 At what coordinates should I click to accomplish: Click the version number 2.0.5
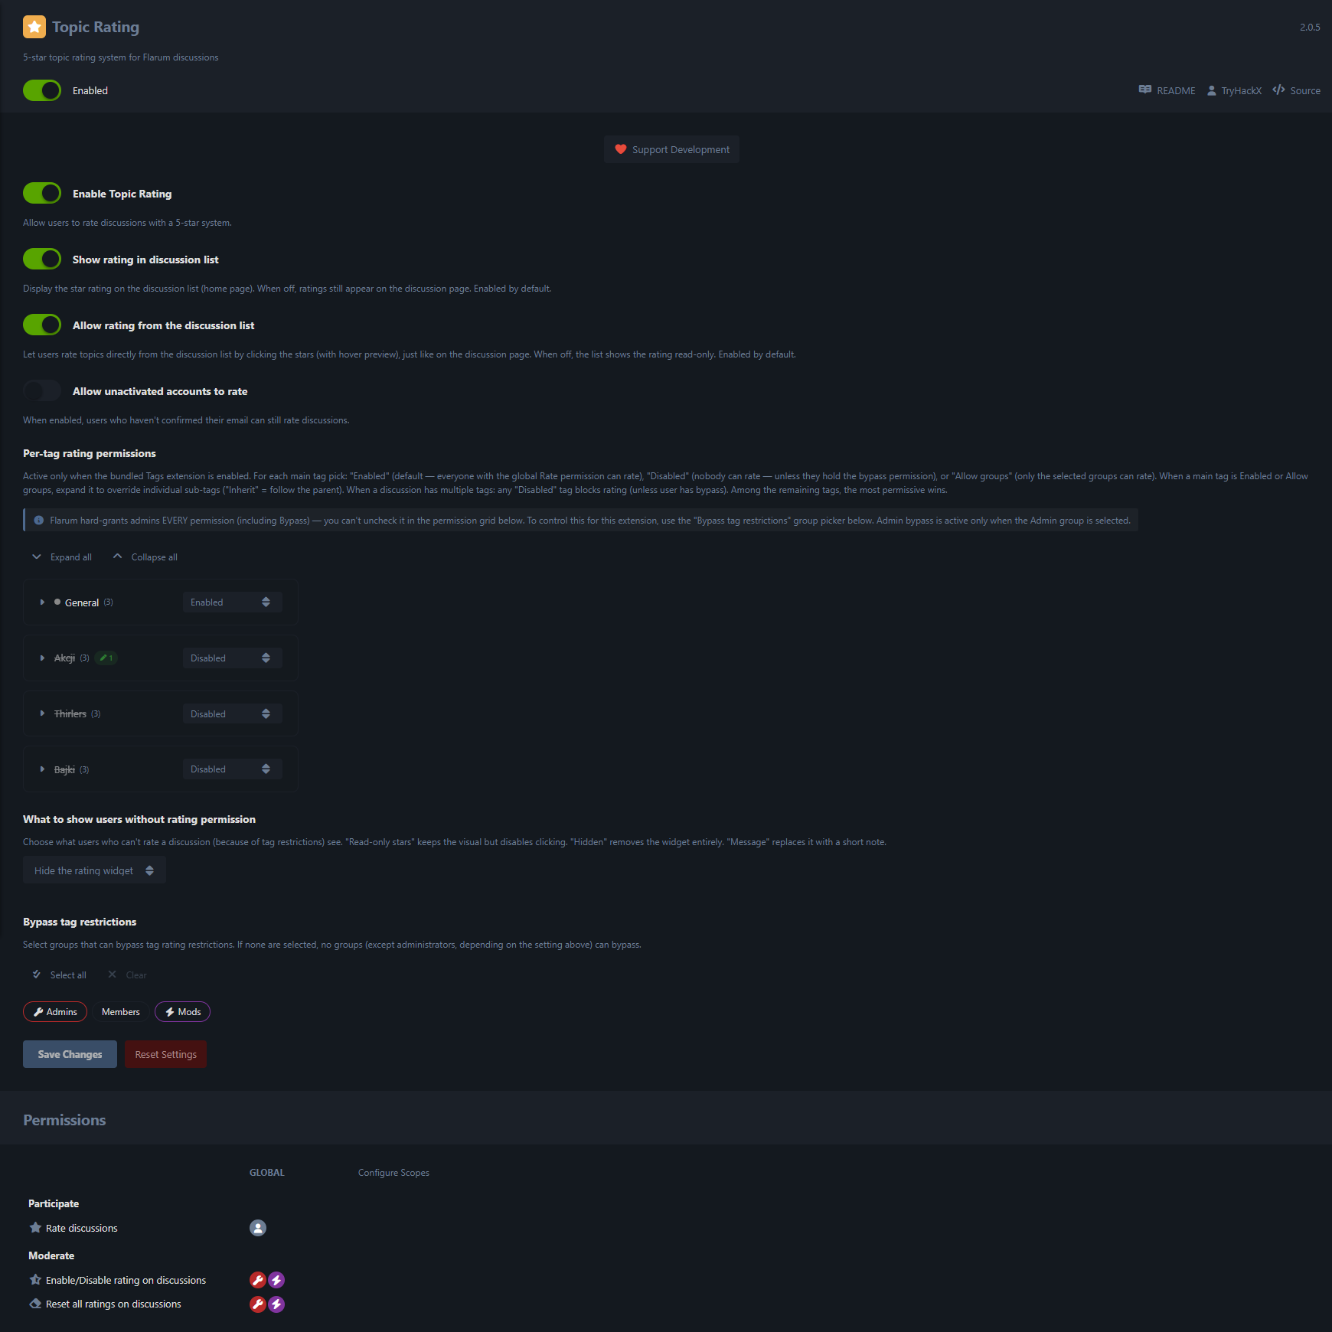tap(1310, 27)
